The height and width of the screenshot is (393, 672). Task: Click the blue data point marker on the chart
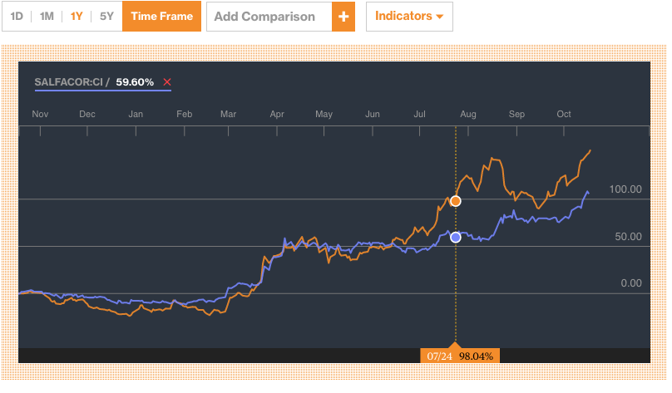coord(455,238)
